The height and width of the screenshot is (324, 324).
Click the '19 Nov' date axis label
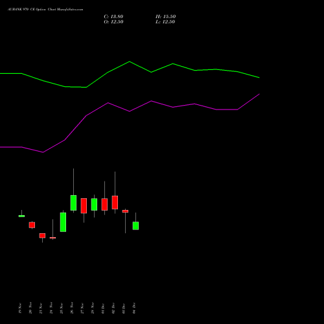(x=20, y=308)
